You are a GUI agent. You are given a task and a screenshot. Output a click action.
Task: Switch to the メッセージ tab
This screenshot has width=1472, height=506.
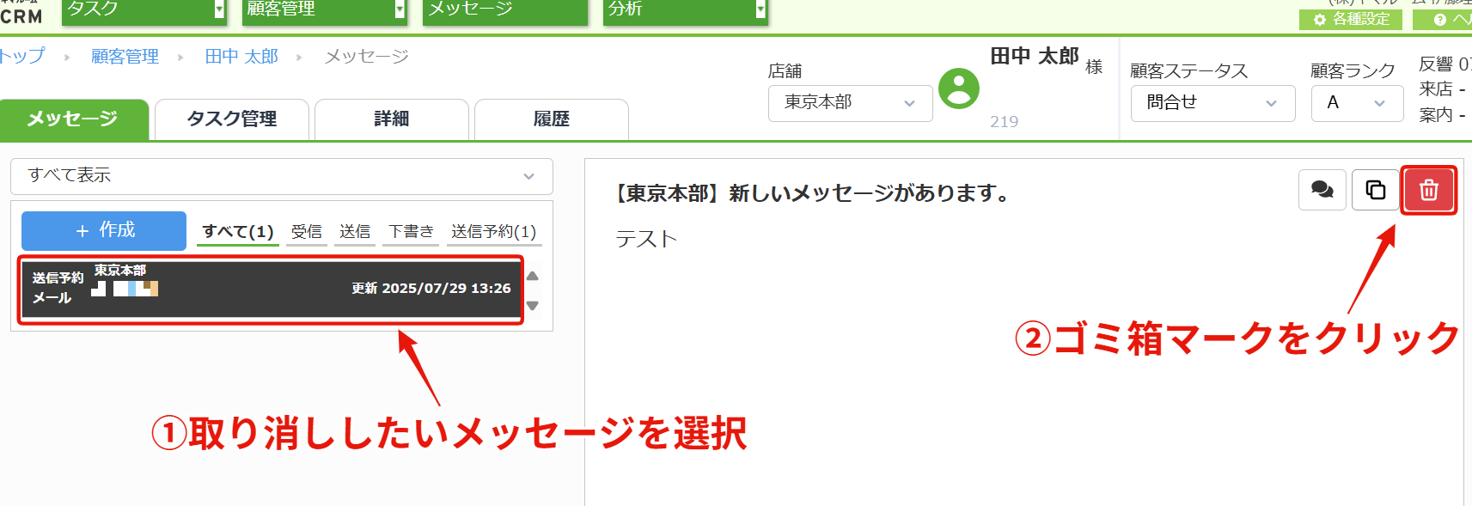pyautogui.click(x=74, y=119)
